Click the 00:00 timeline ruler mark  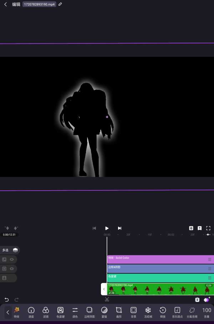(x=107, y=235)
